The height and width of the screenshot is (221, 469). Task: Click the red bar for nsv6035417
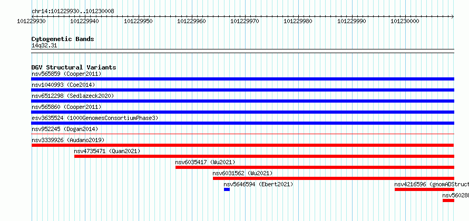(315, 167)
